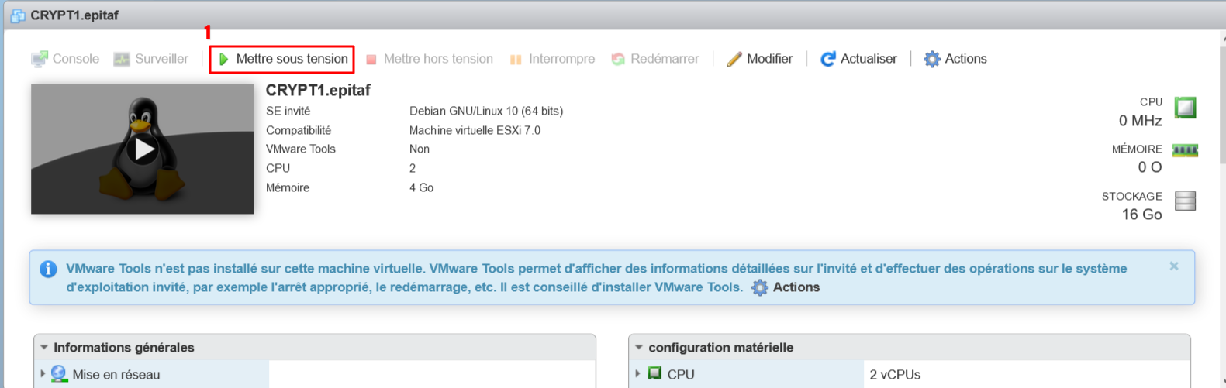This screenshot has width=1226, height=388.
Task: Click the blue Actualiser refresh icon
Action: pyautogui.click(x=828, y=60)
